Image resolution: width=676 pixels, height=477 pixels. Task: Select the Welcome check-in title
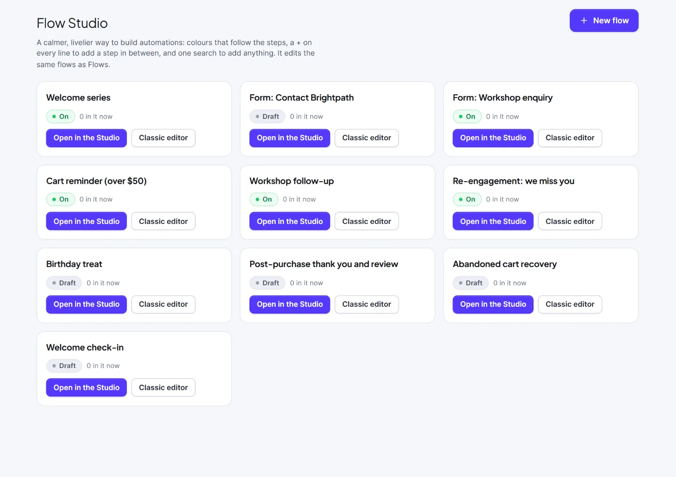(85, 347)
